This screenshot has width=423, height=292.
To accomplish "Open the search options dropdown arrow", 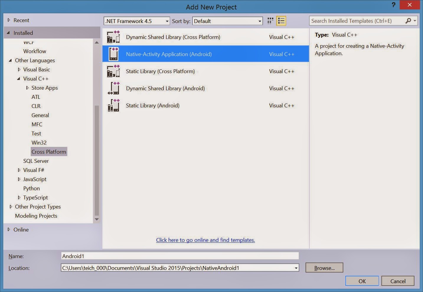I will click(x=415, y=21).
